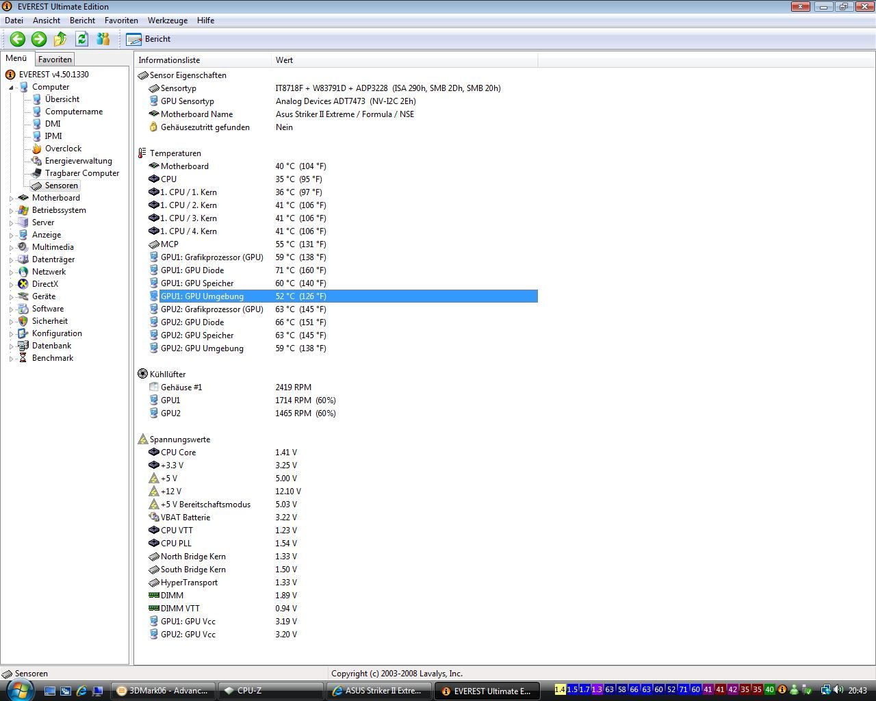Expand the Server tree node
This screenshot has width=876, height=701.
point(11,223)
